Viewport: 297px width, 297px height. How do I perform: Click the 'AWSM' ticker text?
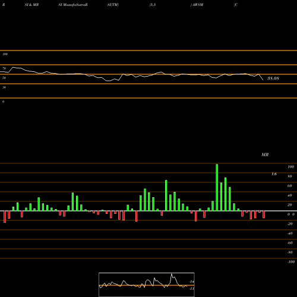click(198, 5)
